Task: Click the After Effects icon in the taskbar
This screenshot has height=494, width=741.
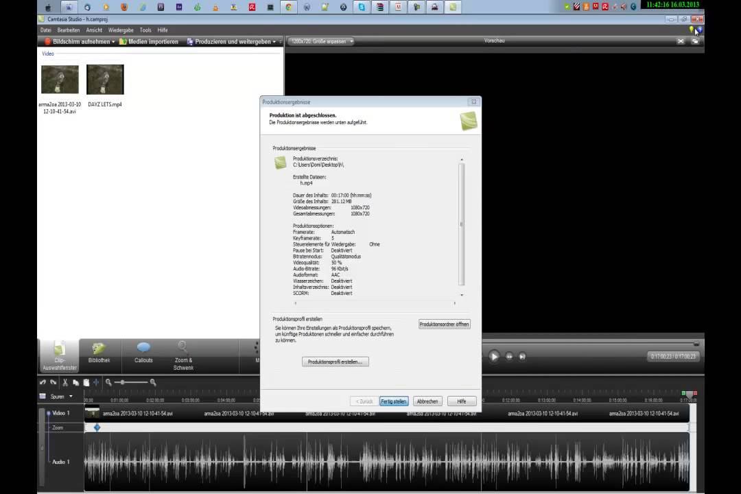Action: tap(178, 7)
